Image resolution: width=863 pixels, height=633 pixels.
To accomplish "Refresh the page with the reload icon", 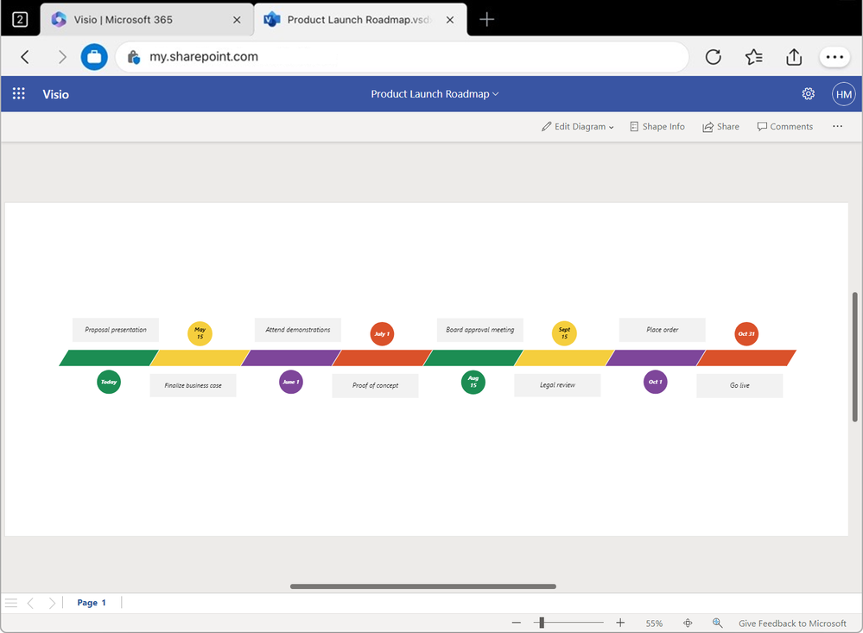I will 713,56.
